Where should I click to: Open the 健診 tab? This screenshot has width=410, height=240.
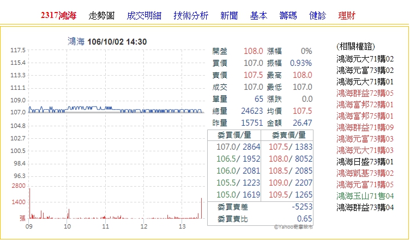click(317, 16)
